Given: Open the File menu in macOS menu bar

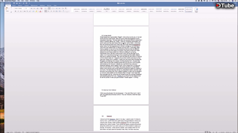Looking at the screenshot, I should click(19, 1).
